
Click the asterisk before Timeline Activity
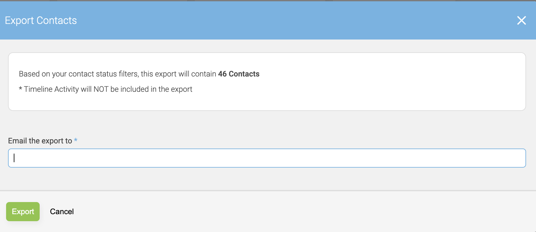click(x=20, y=89)
